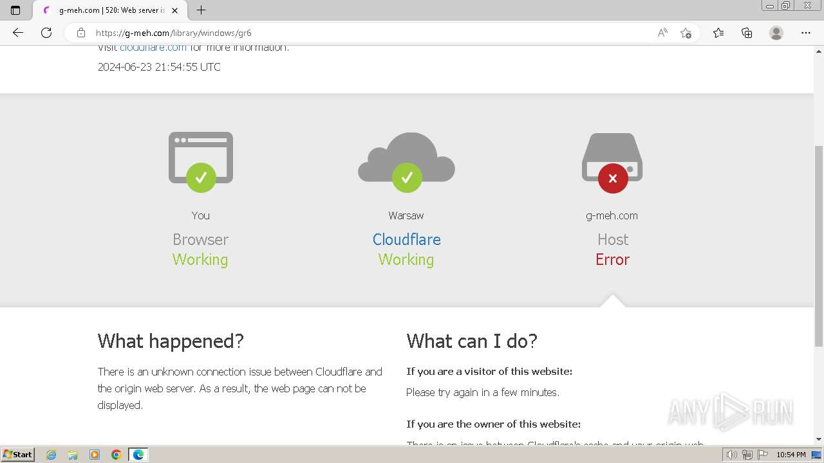Click the show desktop tray icon
Viewport: 824px width, 463px height.
(x=817, y=455)
